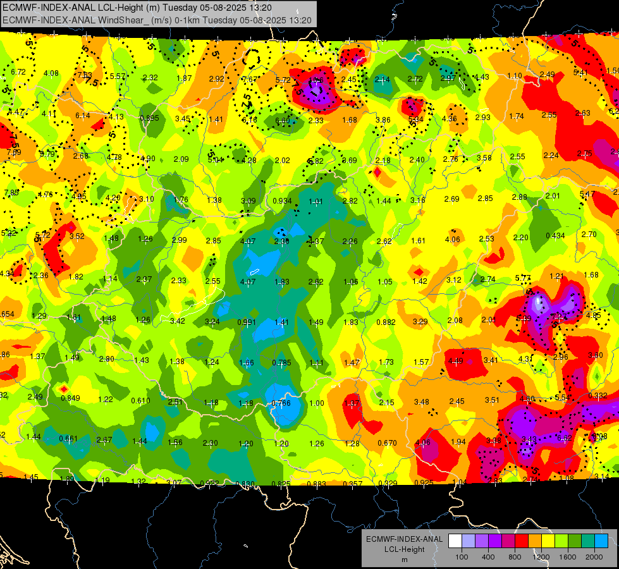This screenshot has width=619, height=569.
Task: Select the value '1.10' in orange area
Action: [x=515, y=75]
